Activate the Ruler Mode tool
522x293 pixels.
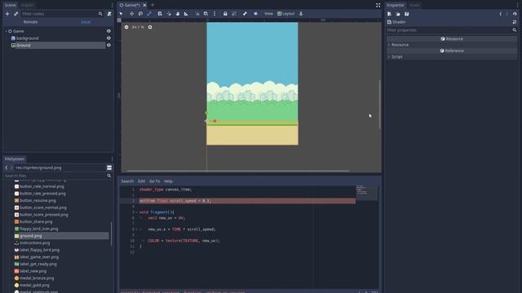[x=186, y=14]
